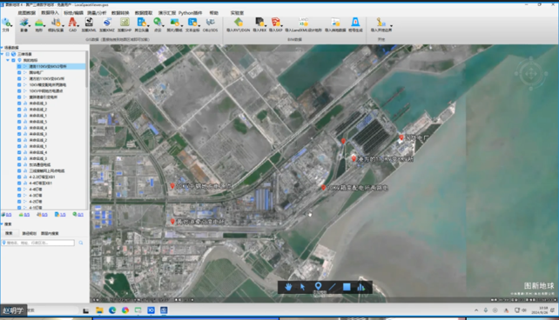The height and width of the screenshot is (320, 559).
Task: Open dropdown arrow of 其它矢量 button
Action: 147,25
